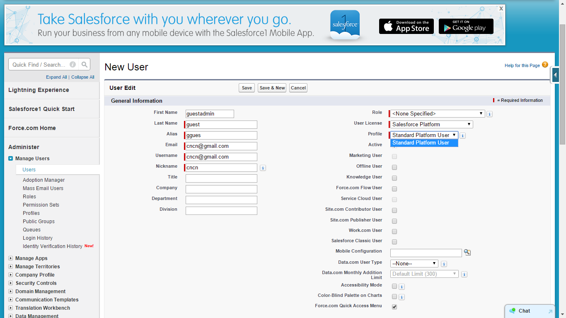Viewport: 566px width, 318px height.
Task: Open the Role dropdown
Action: point(438,113)
